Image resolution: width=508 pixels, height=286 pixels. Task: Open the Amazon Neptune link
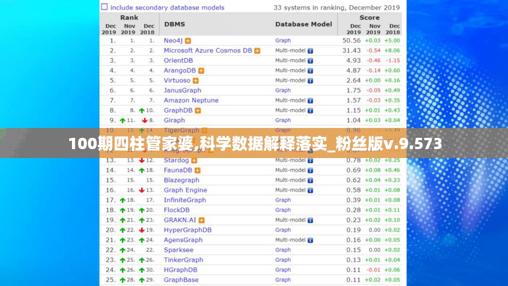pyautogui.click(x=191, y=100)
